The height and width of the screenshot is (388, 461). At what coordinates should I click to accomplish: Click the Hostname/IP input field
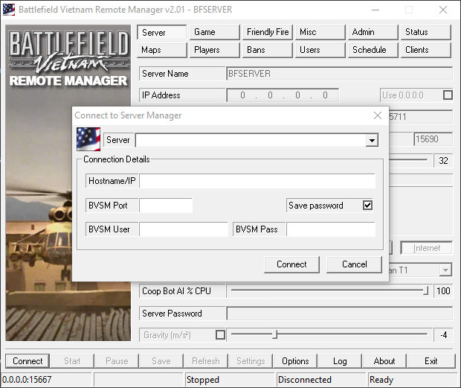(x=257, y=181)
